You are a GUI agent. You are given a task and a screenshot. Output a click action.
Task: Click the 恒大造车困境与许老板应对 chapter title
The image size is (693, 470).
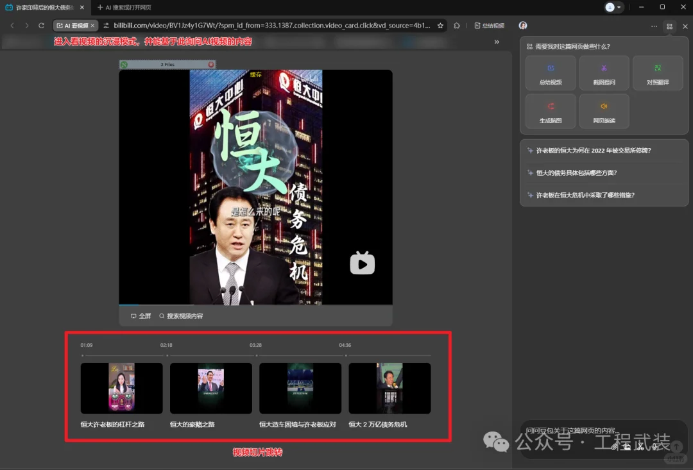298,424
